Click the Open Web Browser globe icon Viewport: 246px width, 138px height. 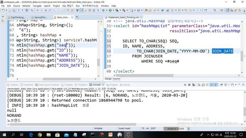pos(162,10)
